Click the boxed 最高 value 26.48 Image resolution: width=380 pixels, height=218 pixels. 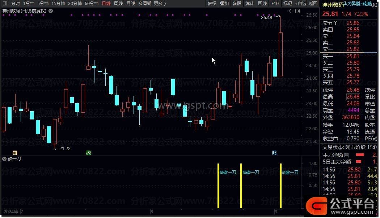tap(353, 97)
